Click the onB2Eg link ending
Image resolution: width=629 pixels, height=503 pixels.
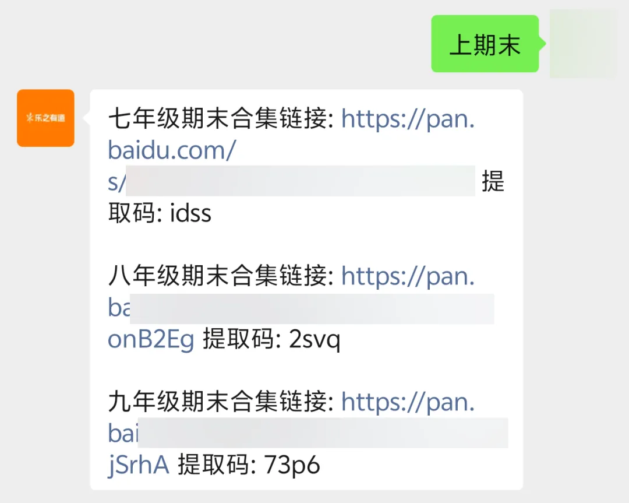coord(151,340)
